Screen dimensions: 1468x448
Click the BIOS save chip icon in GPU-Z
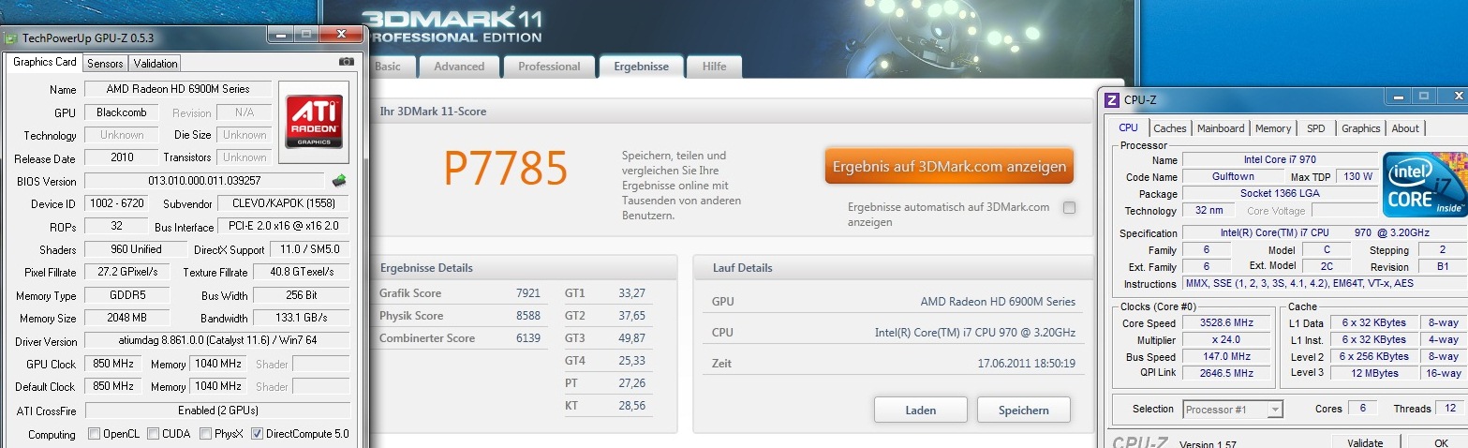pyautogui.click(x=339, y=180)
